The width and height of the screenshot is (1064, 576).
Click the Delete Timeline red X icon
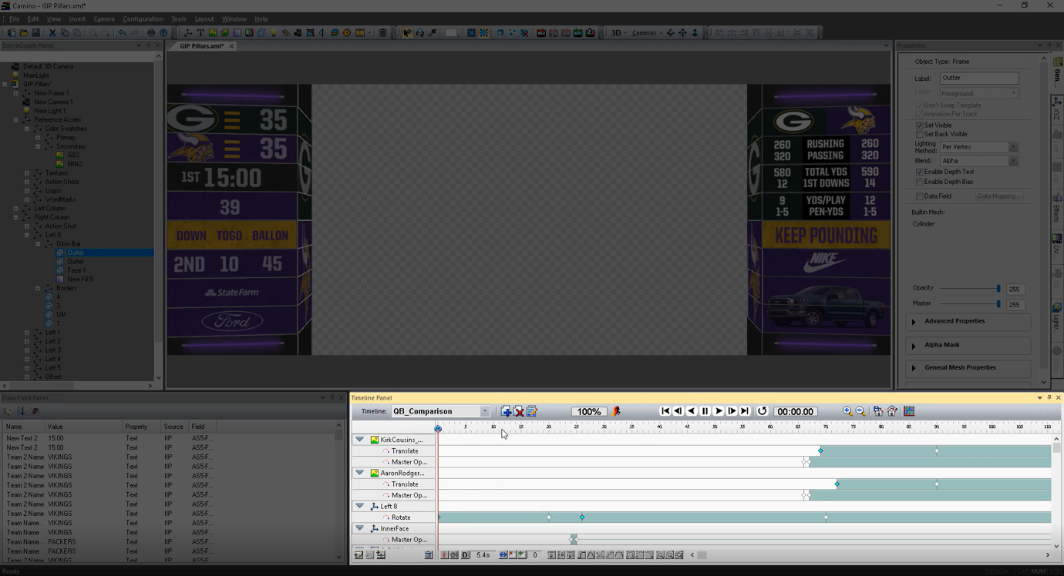[519, 411]
